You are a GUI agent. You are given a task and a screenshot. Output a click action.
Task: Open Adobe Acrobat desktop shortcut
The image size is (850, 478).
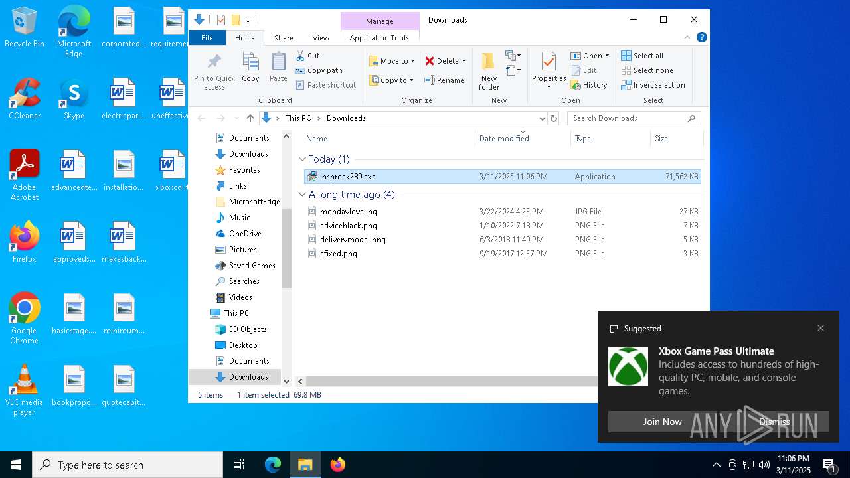pos(25,175)
